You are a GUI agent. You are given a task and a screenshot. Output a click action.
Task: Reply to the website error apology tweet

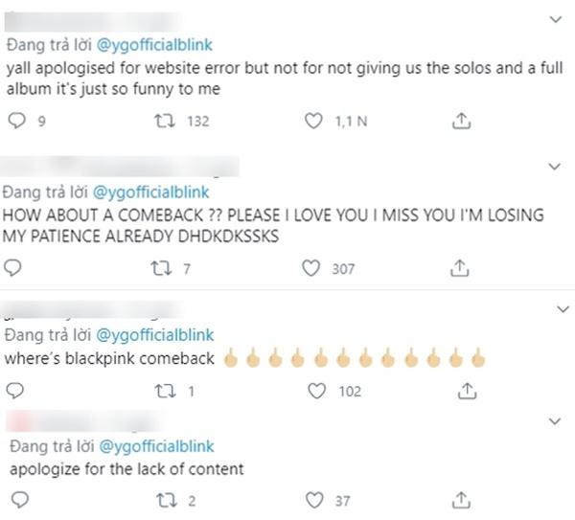(15, 120)
